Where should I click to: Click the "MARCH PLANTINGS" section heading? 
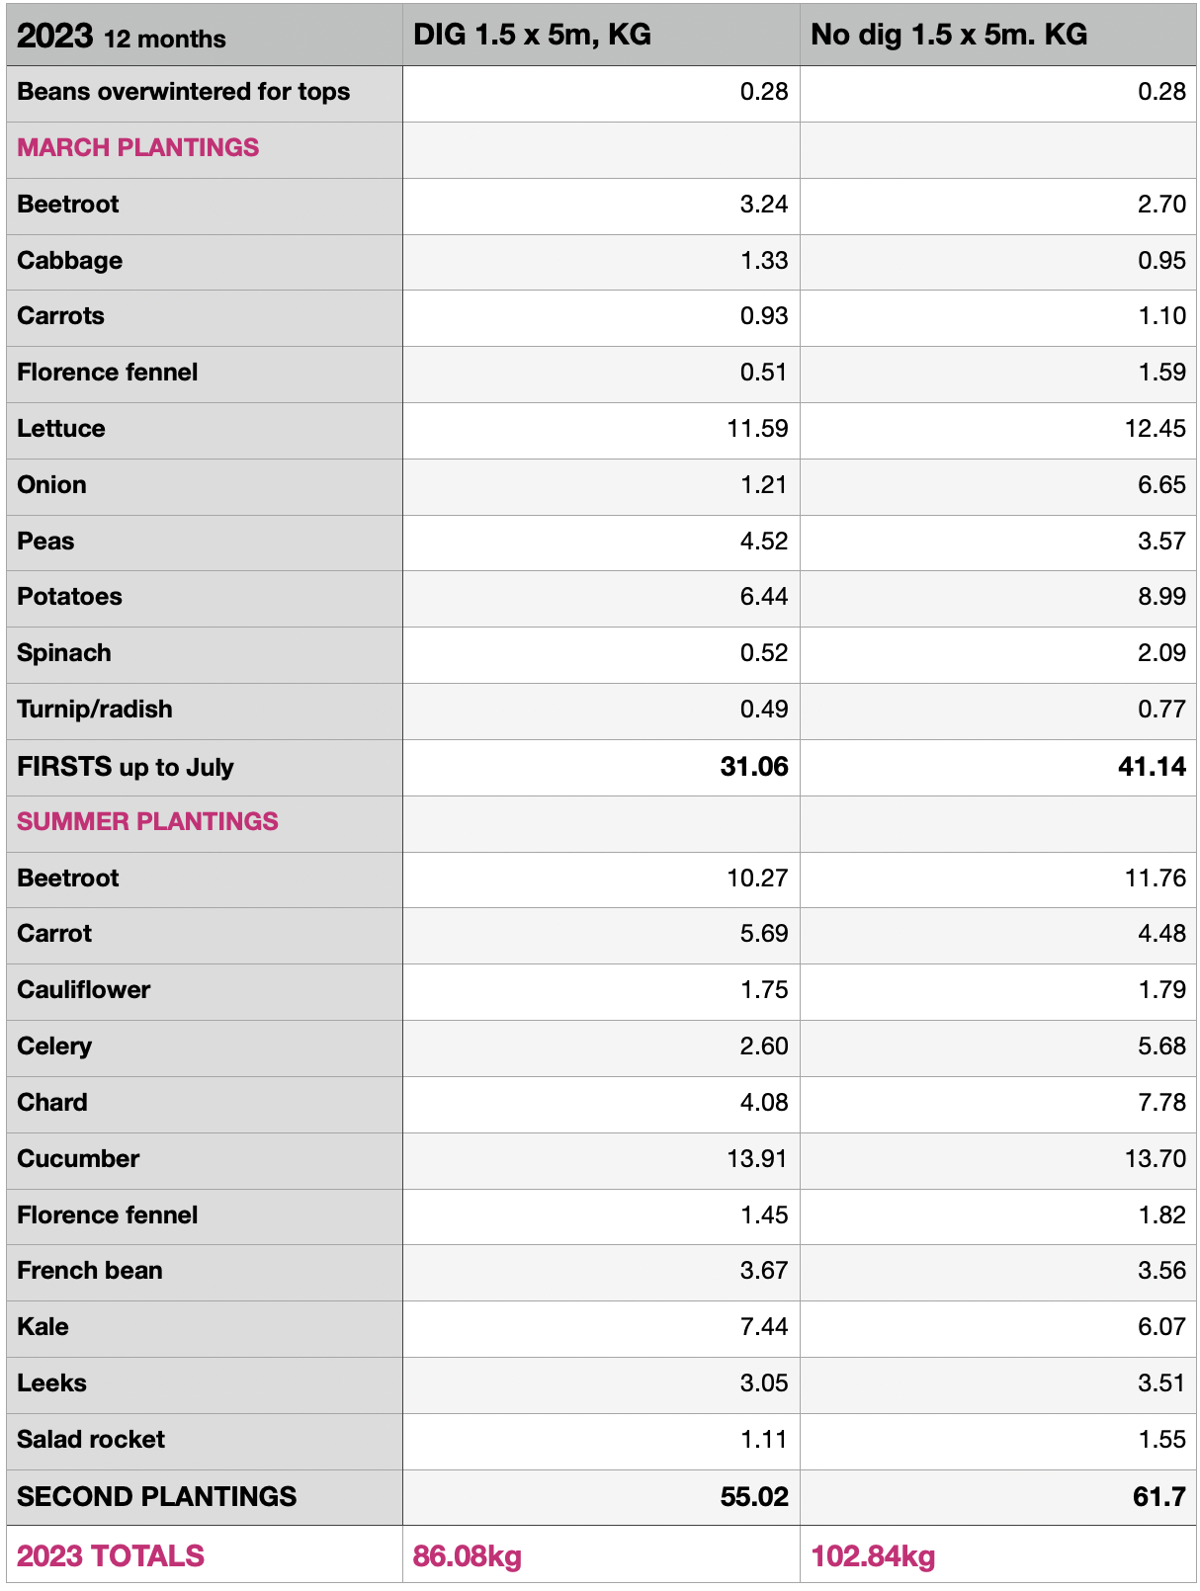point(138,147)
